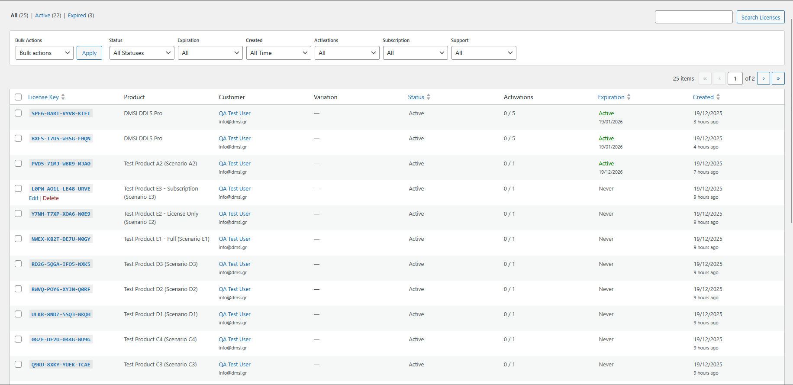Toggle select-all licenses checkbox

point(18,97)
